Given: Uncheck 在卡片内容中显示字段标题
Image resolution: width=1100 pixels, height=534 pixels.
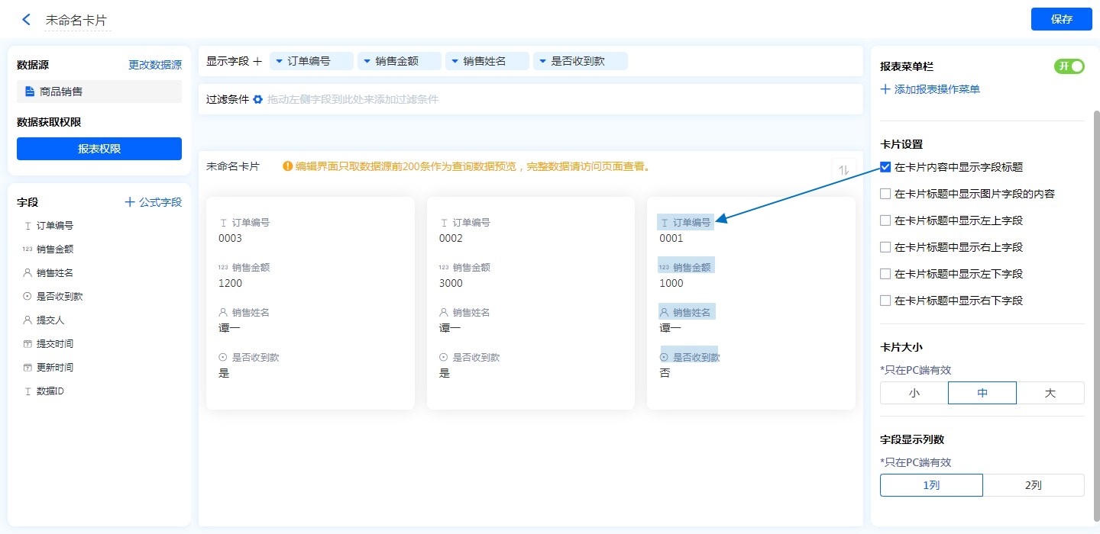Looking at the screenshot, I should tap(885, 167).
